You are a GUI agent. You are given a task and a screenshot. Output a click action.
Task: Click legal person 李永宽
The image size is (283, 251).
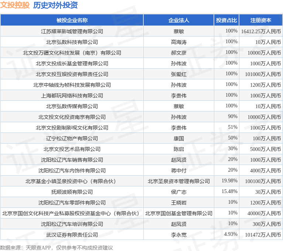click(179, 235)
